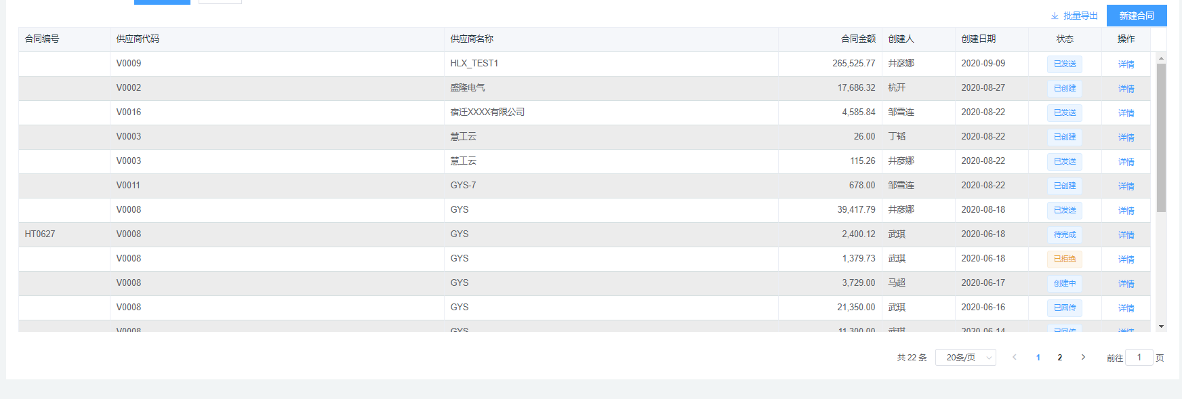Click the table scrollbar up arrow
This screenshot has width=1182, height=399.
click(1161, 58)
